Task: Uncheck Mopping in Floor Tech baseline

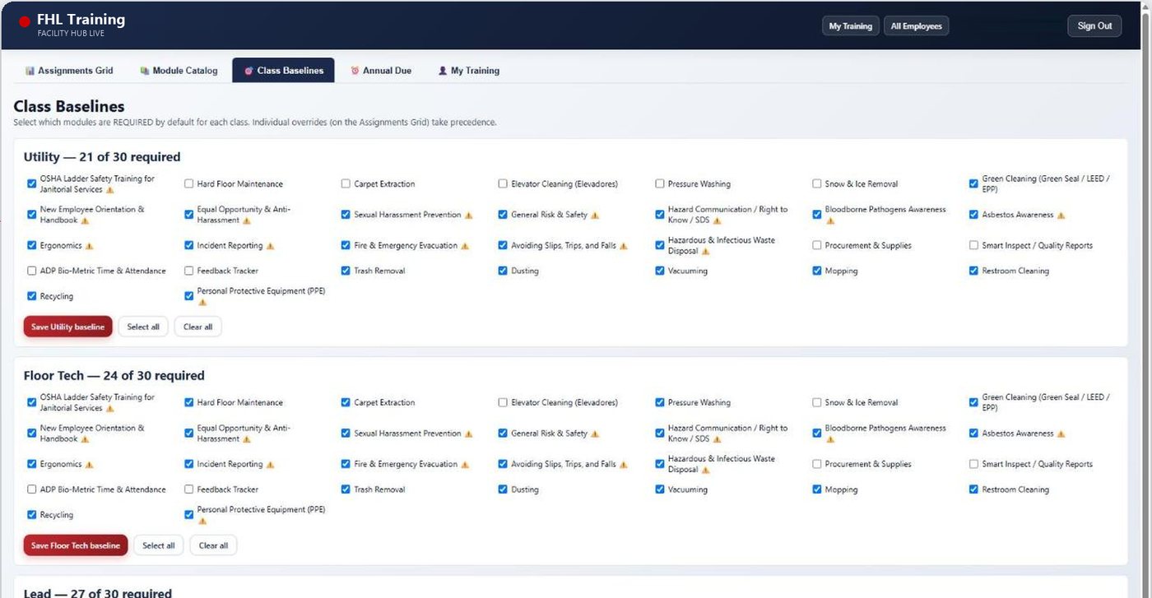Action: (817, 489)
